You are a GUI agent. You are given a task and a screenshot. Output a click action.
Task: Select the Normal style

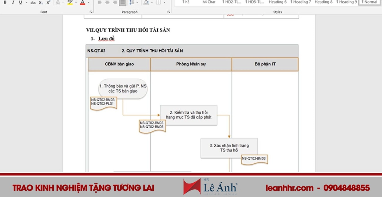pos(369,2)
